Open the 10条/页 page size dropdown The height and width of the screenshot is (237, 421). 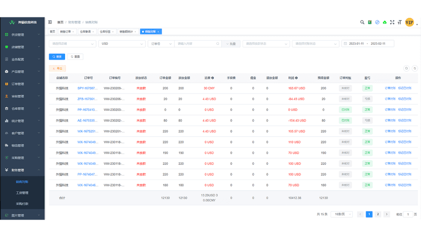point(342,214)
